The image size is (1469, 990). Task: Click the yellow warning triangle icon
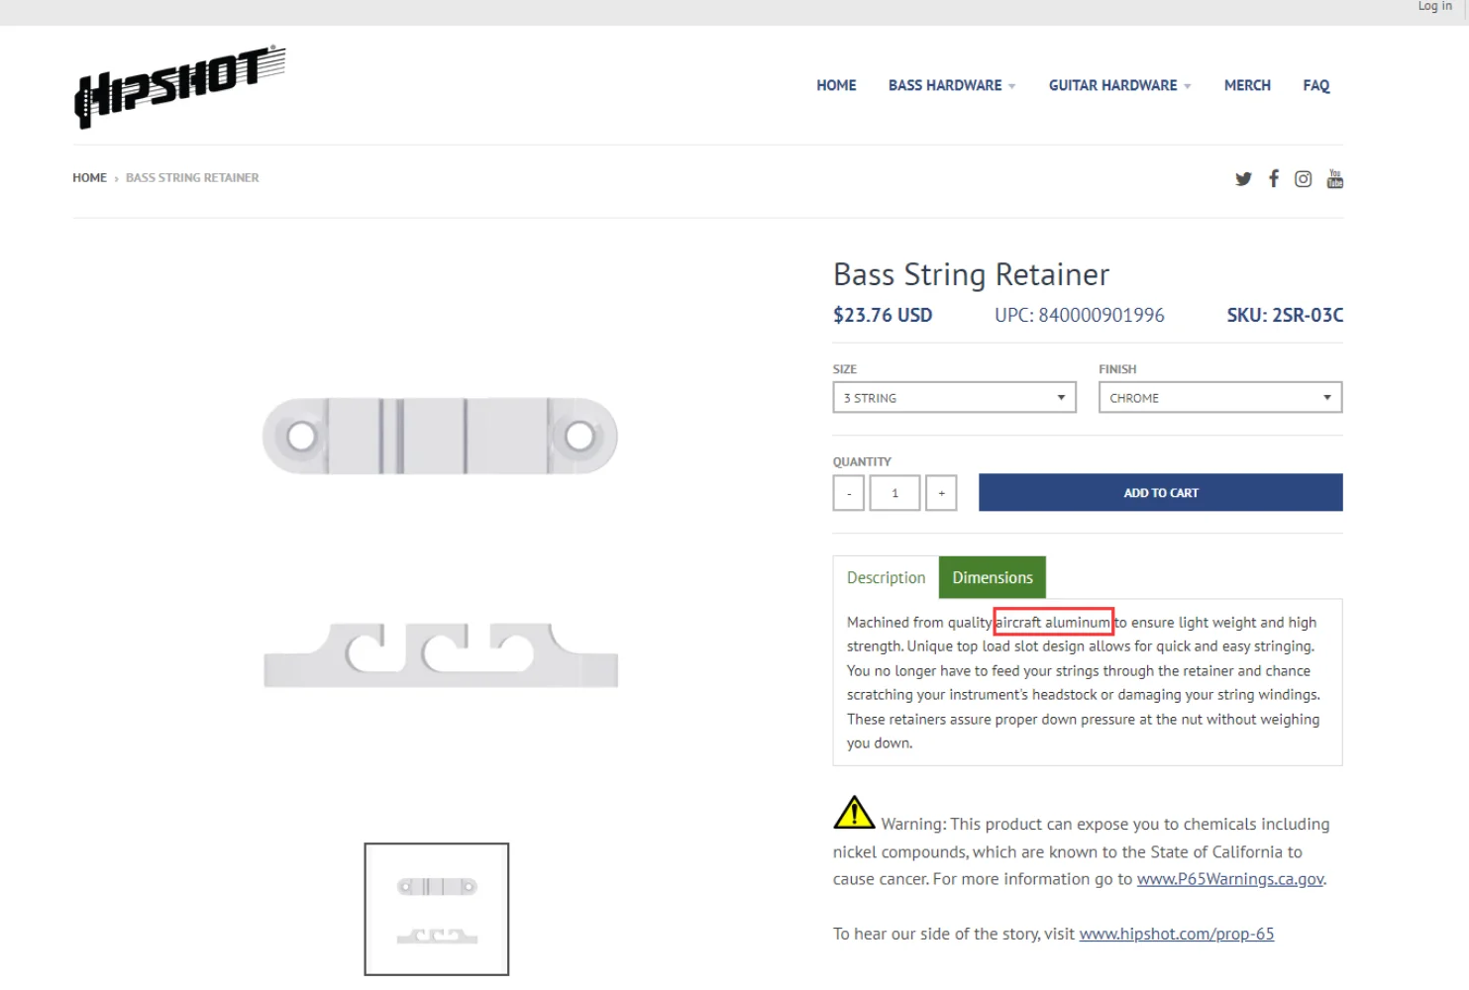854,813
